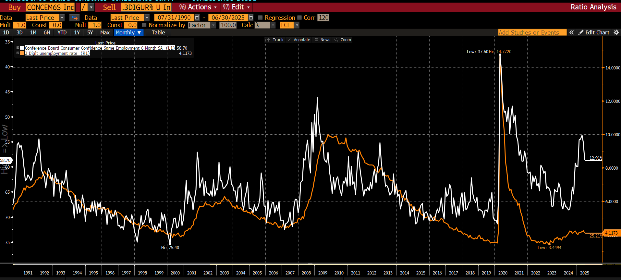This screenshot has height=280, width=621.
Task: Open the Edit menu dropdown
Action: coord(236,7)
